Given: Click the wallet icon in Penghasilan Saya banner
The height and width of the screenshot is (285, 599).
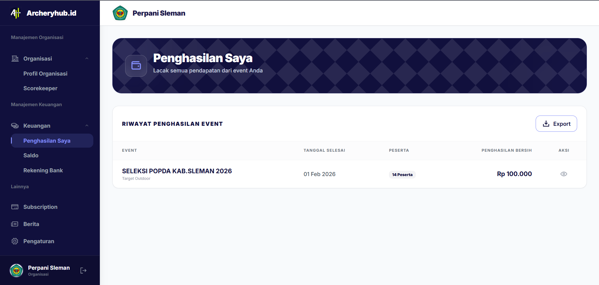Looking at the screenshot, I should click(x=136, y=66).
